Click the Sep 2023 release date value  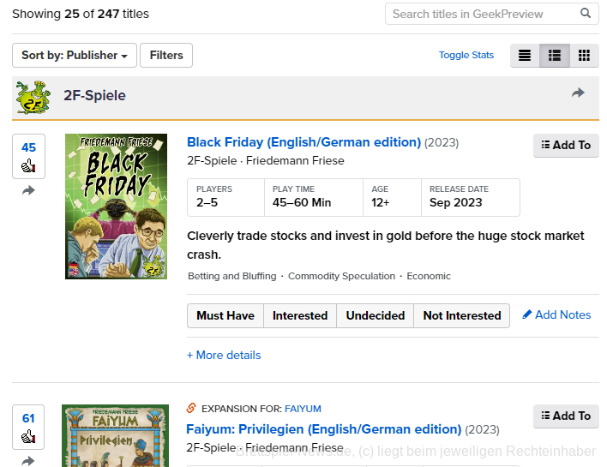click(x=455, y=202)
